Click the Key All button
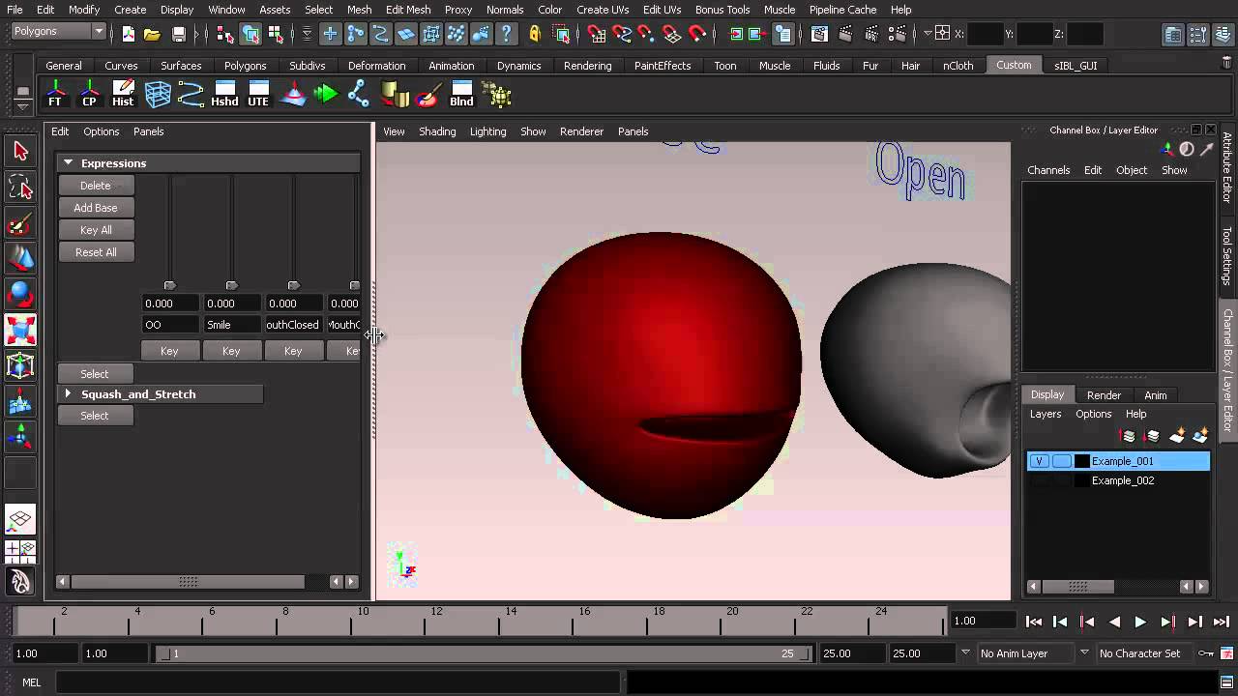 click(96, 230)
